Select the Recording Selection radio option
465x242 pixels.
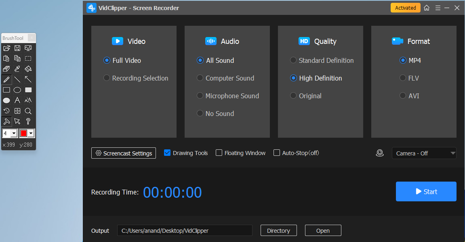pos(107,78)
